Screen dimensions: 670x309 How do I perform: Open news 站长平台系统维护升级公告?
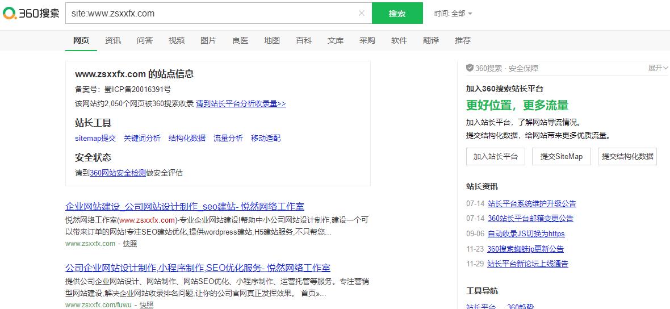(532, 203)
